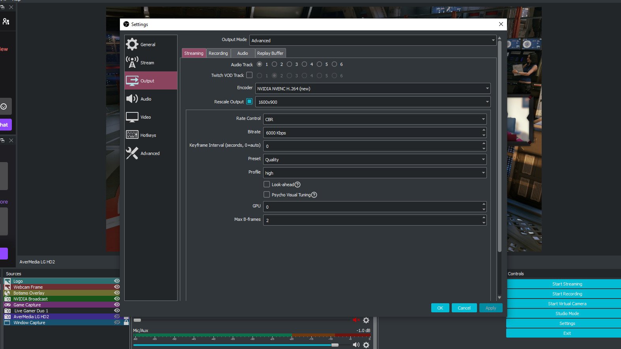621x349 pixels.
Task: Click Game Capture gamepad icon
Action: coord(7,305)
